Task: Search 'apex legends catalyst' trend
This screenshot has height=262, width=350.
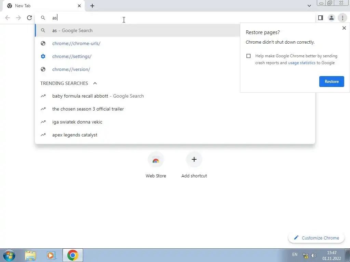Action: 175,135
